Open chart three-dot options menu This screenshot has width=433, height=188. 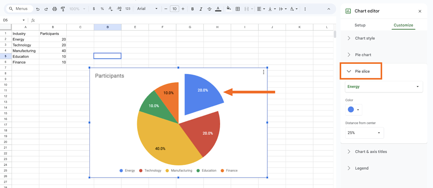264,72
